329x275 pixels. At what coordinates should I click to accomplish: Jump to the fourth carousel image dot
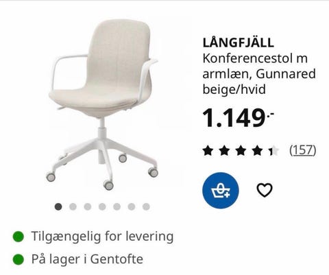102,207
